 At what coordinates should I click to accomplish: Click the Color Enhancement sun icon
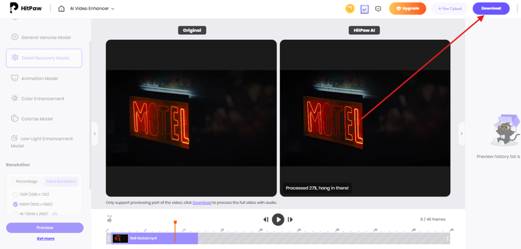point(15,98)
